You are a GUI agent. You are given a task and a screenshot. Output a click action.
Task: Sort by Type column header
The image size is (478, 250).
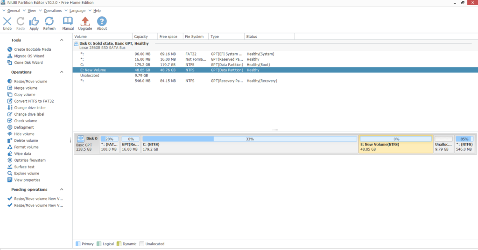pyautogui.click(x=226, y=36)
